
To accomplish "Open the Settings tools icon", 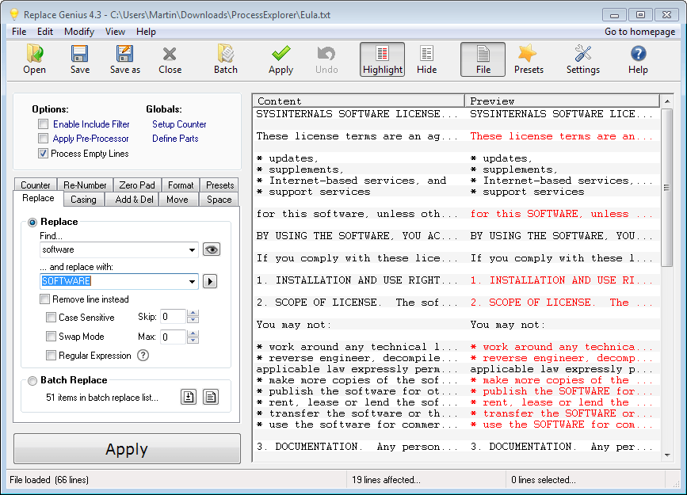I will (x=582, y=59).
